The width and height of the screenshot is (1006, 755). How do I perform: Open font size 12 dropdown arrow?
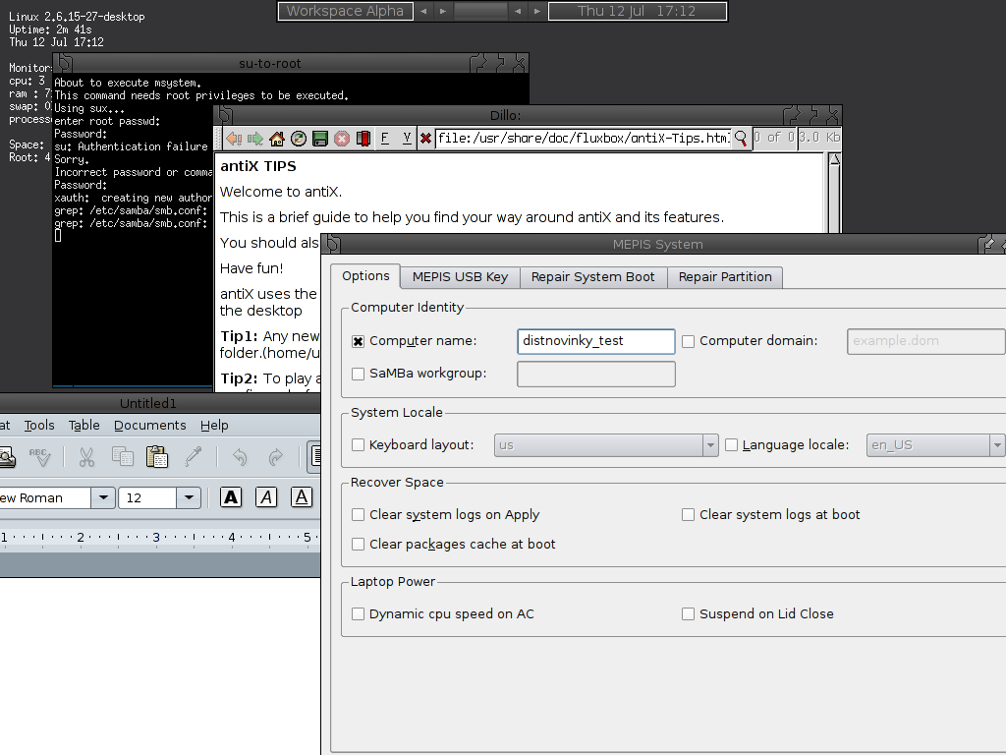pyautogui.click(x=189, y=497)
